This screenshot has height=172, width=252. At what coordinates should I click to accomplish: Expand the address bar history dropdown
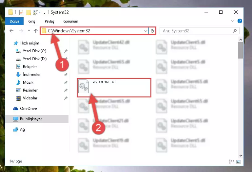point(145,31)
